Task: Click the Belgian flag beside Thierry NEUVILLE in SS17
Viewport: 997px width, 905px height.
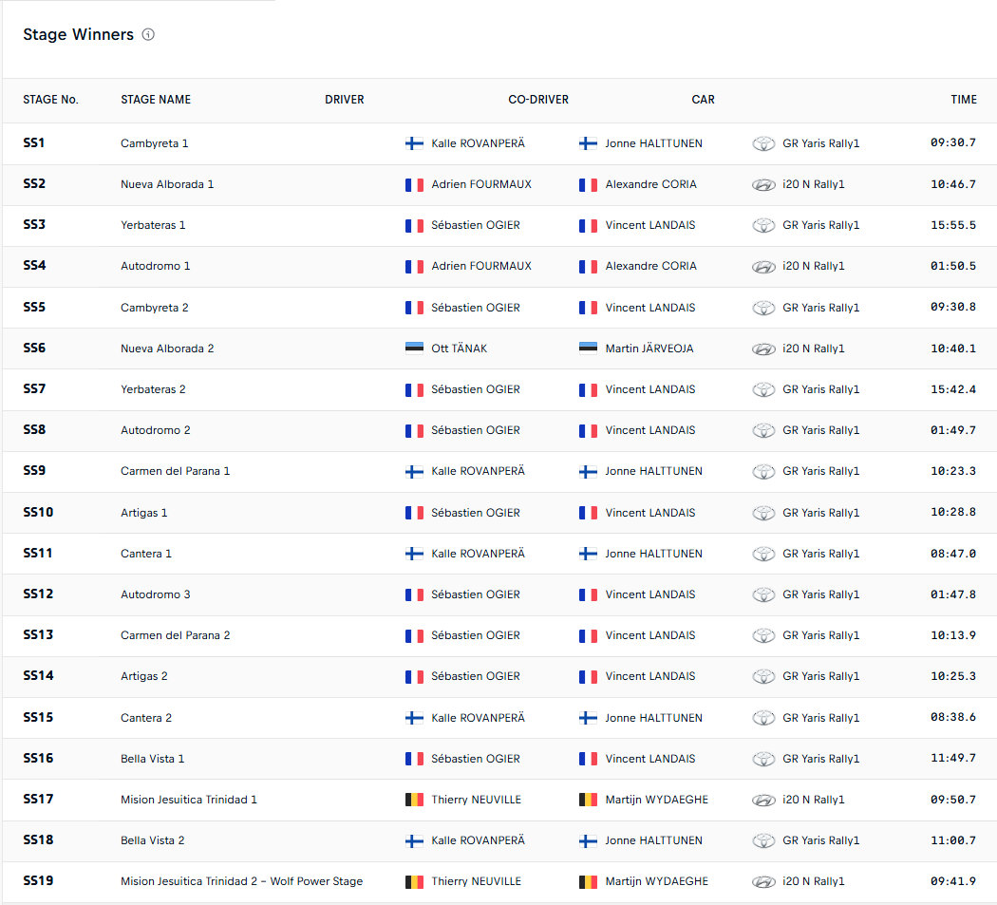Action: [414, 800]
